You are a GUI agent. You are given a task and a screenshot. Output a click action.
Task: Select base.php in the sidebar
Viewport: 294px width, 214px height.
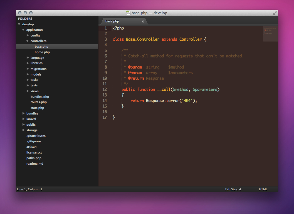[57, 47]
